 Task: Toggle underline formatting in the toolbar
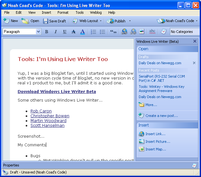[x=65, y=32]
